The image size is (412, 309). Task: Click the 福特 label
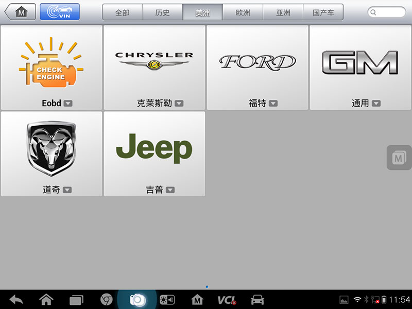coord(257,103)
